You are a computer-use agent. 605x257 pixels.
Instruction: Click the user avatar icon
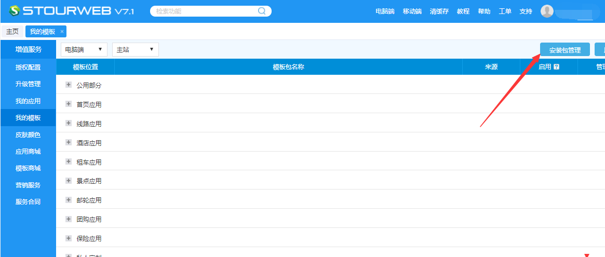pos(547,11)
